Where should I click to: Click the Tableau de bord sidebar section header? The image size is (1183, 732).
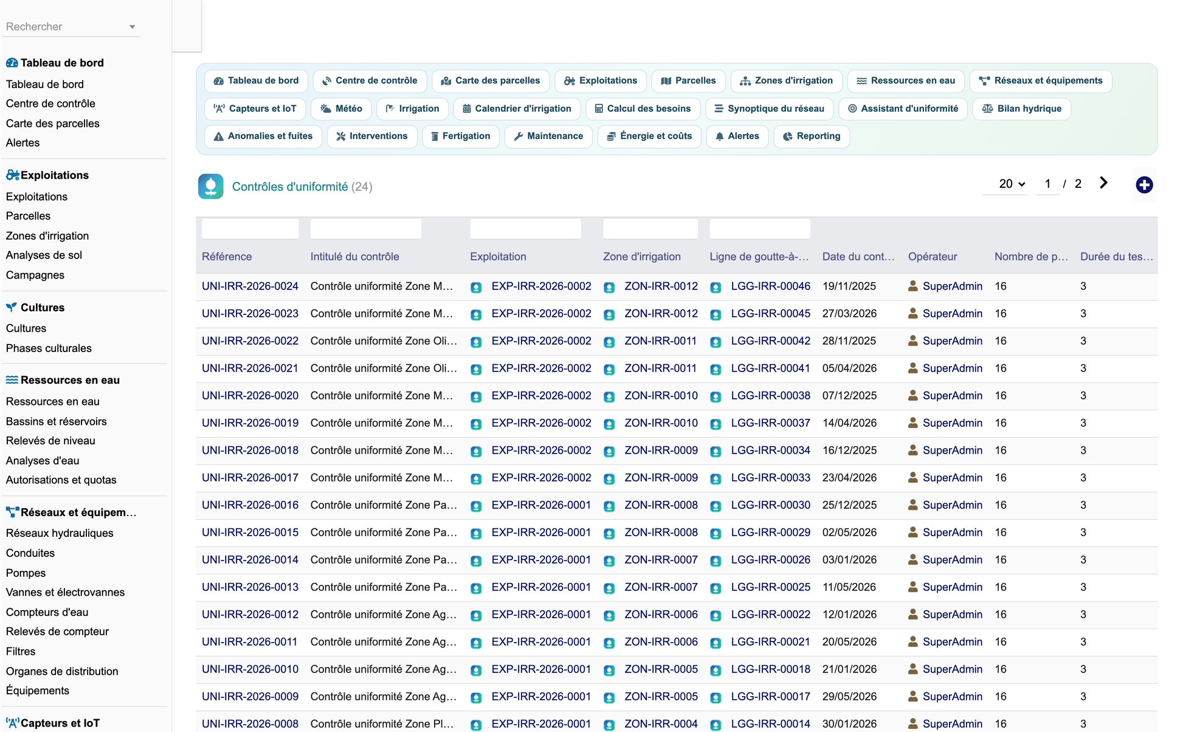[55, 63]
